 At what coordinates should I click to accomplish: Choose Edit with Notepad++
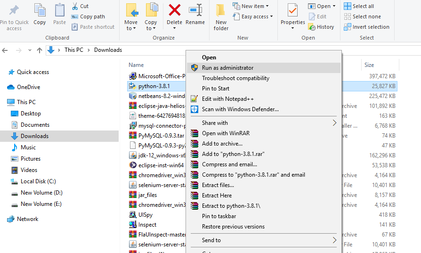click(263, 99)
